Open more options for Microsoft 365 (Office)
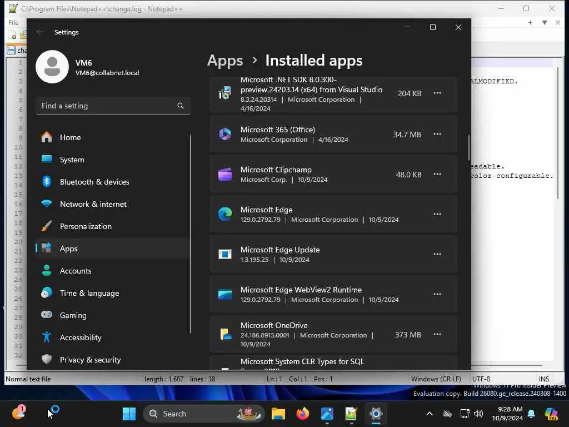 coord(437,135)
